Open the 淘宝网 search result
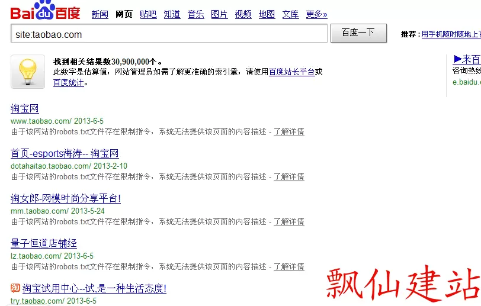Image resolution: width=481 pixels, height=306 pixels. click(x=24, y=108)
